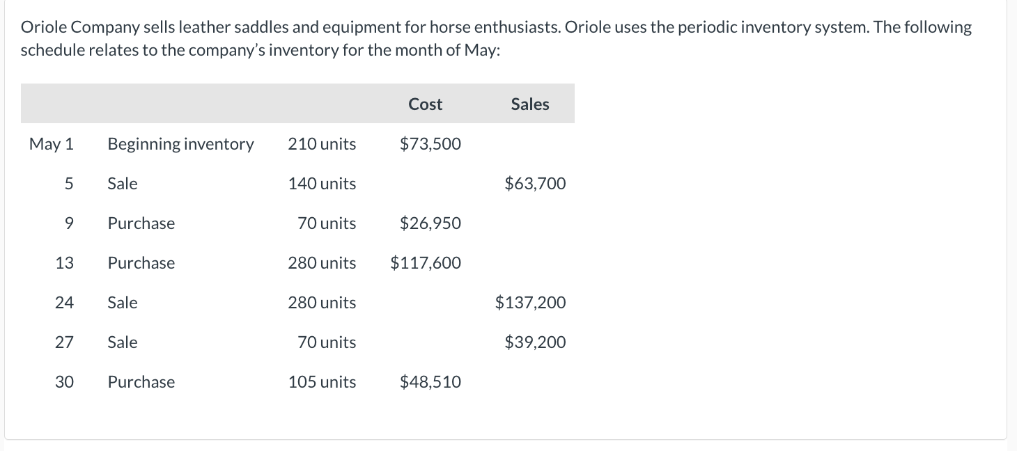
Task: Click date 30 in the schedule
Action: click(64, 382)
